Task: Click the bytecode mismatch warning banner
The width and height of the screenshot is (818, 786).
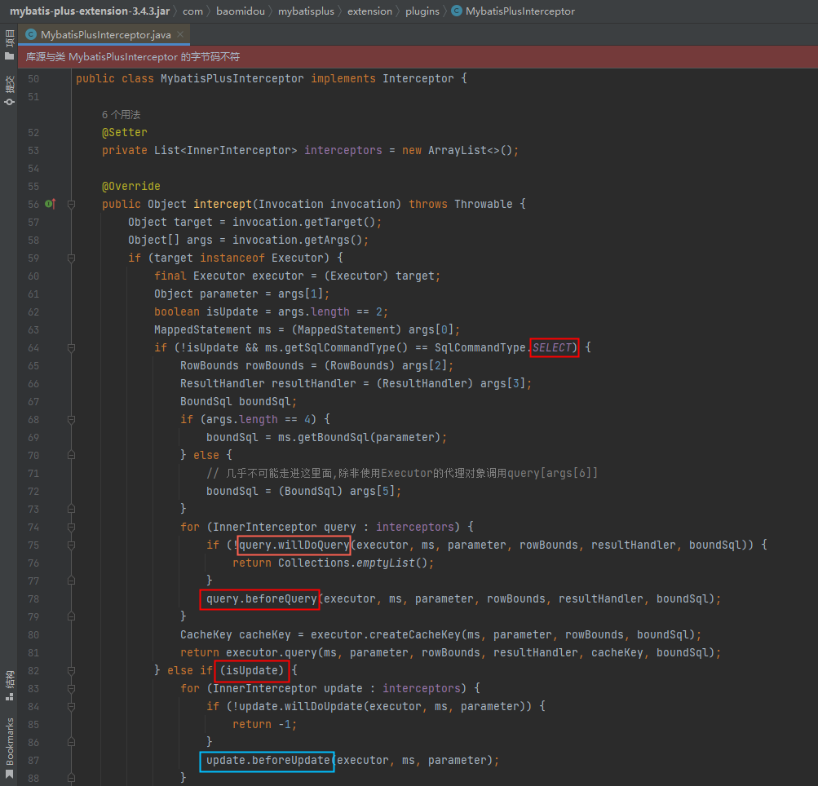Action: point(418,57)
